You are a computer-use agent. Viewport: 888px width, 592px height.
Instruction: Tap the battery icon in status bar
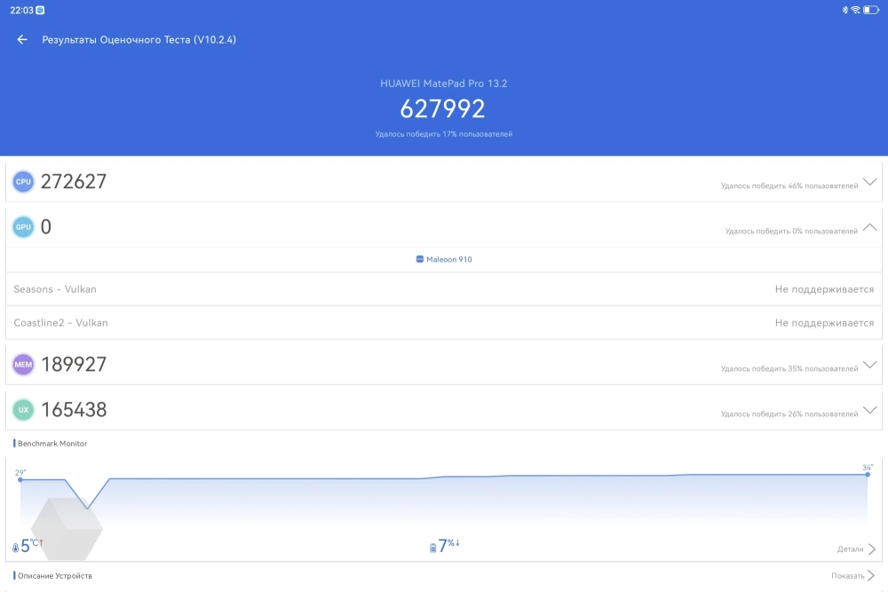tap(870, 10)
